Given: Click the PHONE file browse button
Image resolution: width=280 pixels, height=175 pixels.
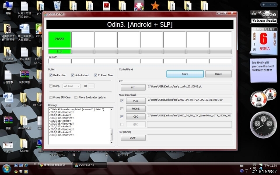Looking at the screenshot, I should (136, 108).
